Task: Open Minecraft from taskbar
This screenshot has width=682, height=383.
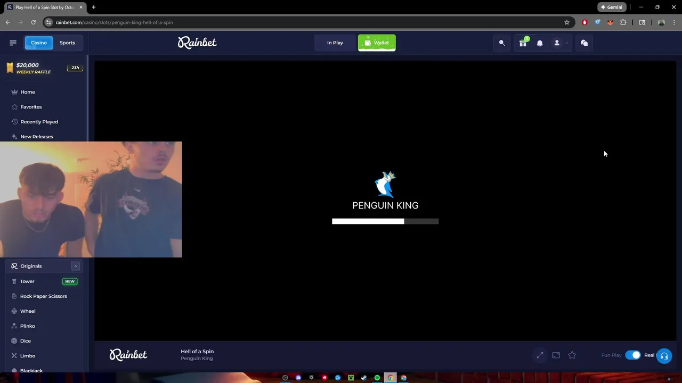Action: [351, 378]
